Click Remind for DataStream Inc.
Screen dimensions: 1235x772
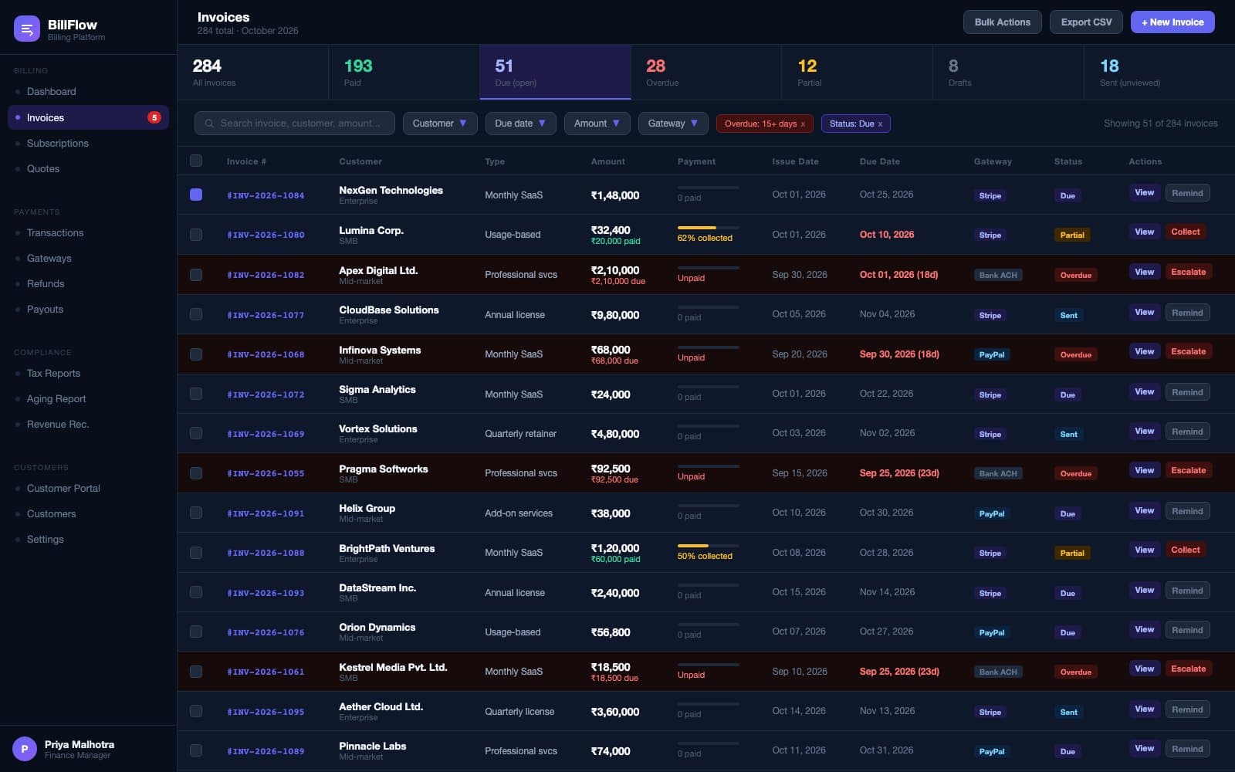click(1187, 591)
